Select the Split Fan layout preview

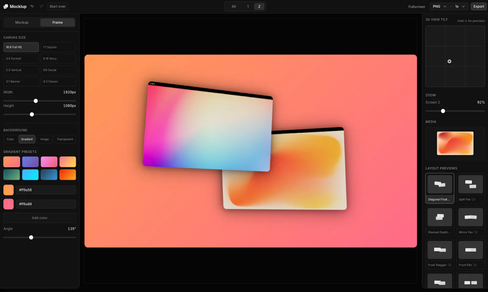471,188
